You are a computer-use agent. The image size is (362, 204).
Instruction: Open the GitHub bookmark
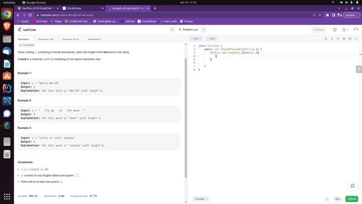[128, 22]
